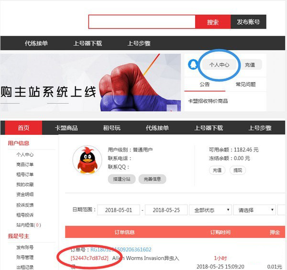Viewport: 287px width, 270px height.
Task: Open 我的收藏 in the left sidebar
Action: (25, 184)
